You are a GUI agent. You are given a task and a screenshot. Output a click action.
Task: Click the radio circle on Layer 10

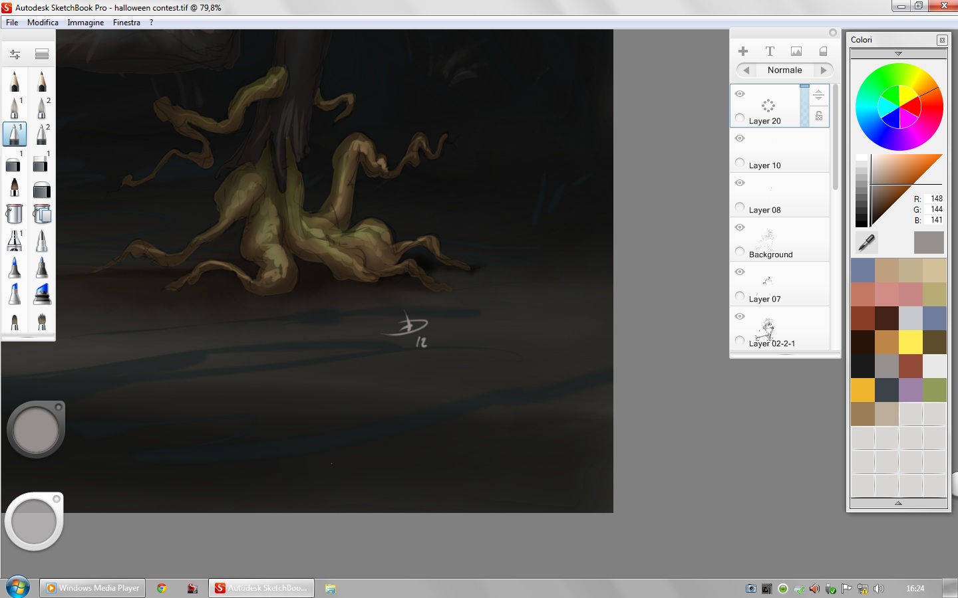point(740,163)
